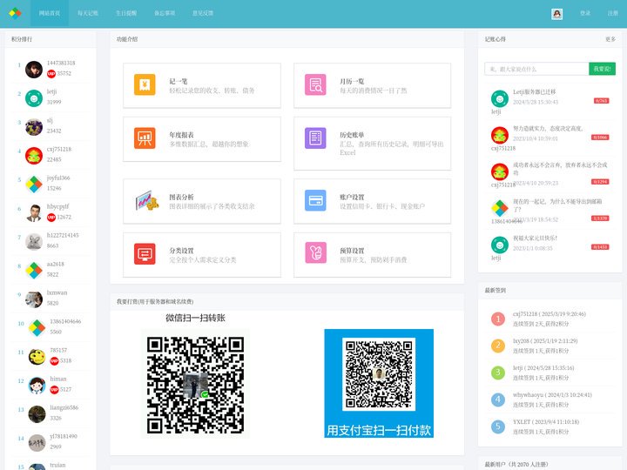This screenshot has height=470, width=627.
Task: Click avatar of rank 1 user 1447381318
Action: [x=34, y=70]
